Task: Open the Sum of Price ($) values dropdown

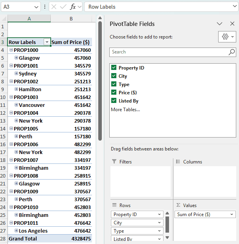Action: click(231, 215)
